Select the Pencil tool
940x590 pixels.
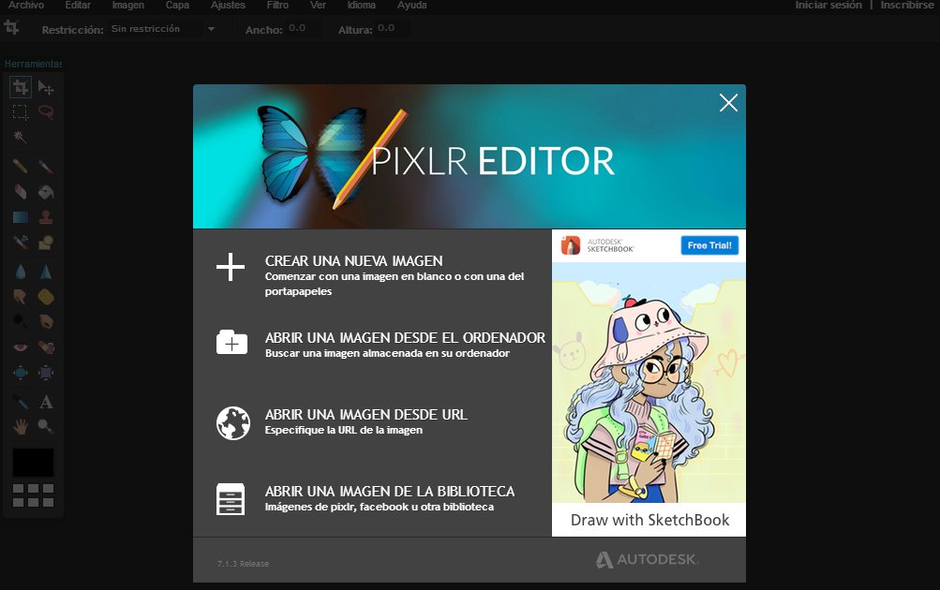tap(21, 166)
